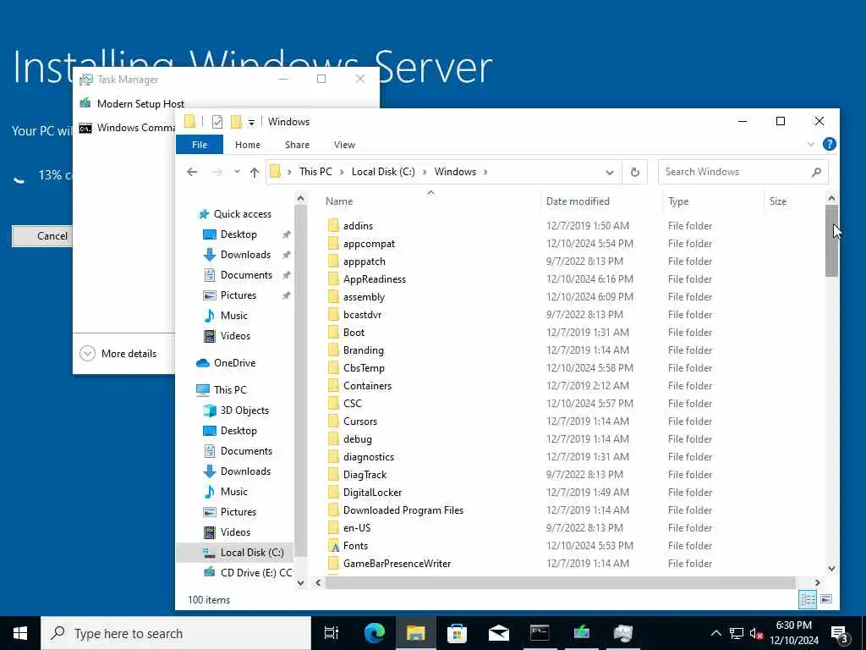Select the DigitalLocker folder
Viewport: 866px width, 650px height.
tap(372, 493)
